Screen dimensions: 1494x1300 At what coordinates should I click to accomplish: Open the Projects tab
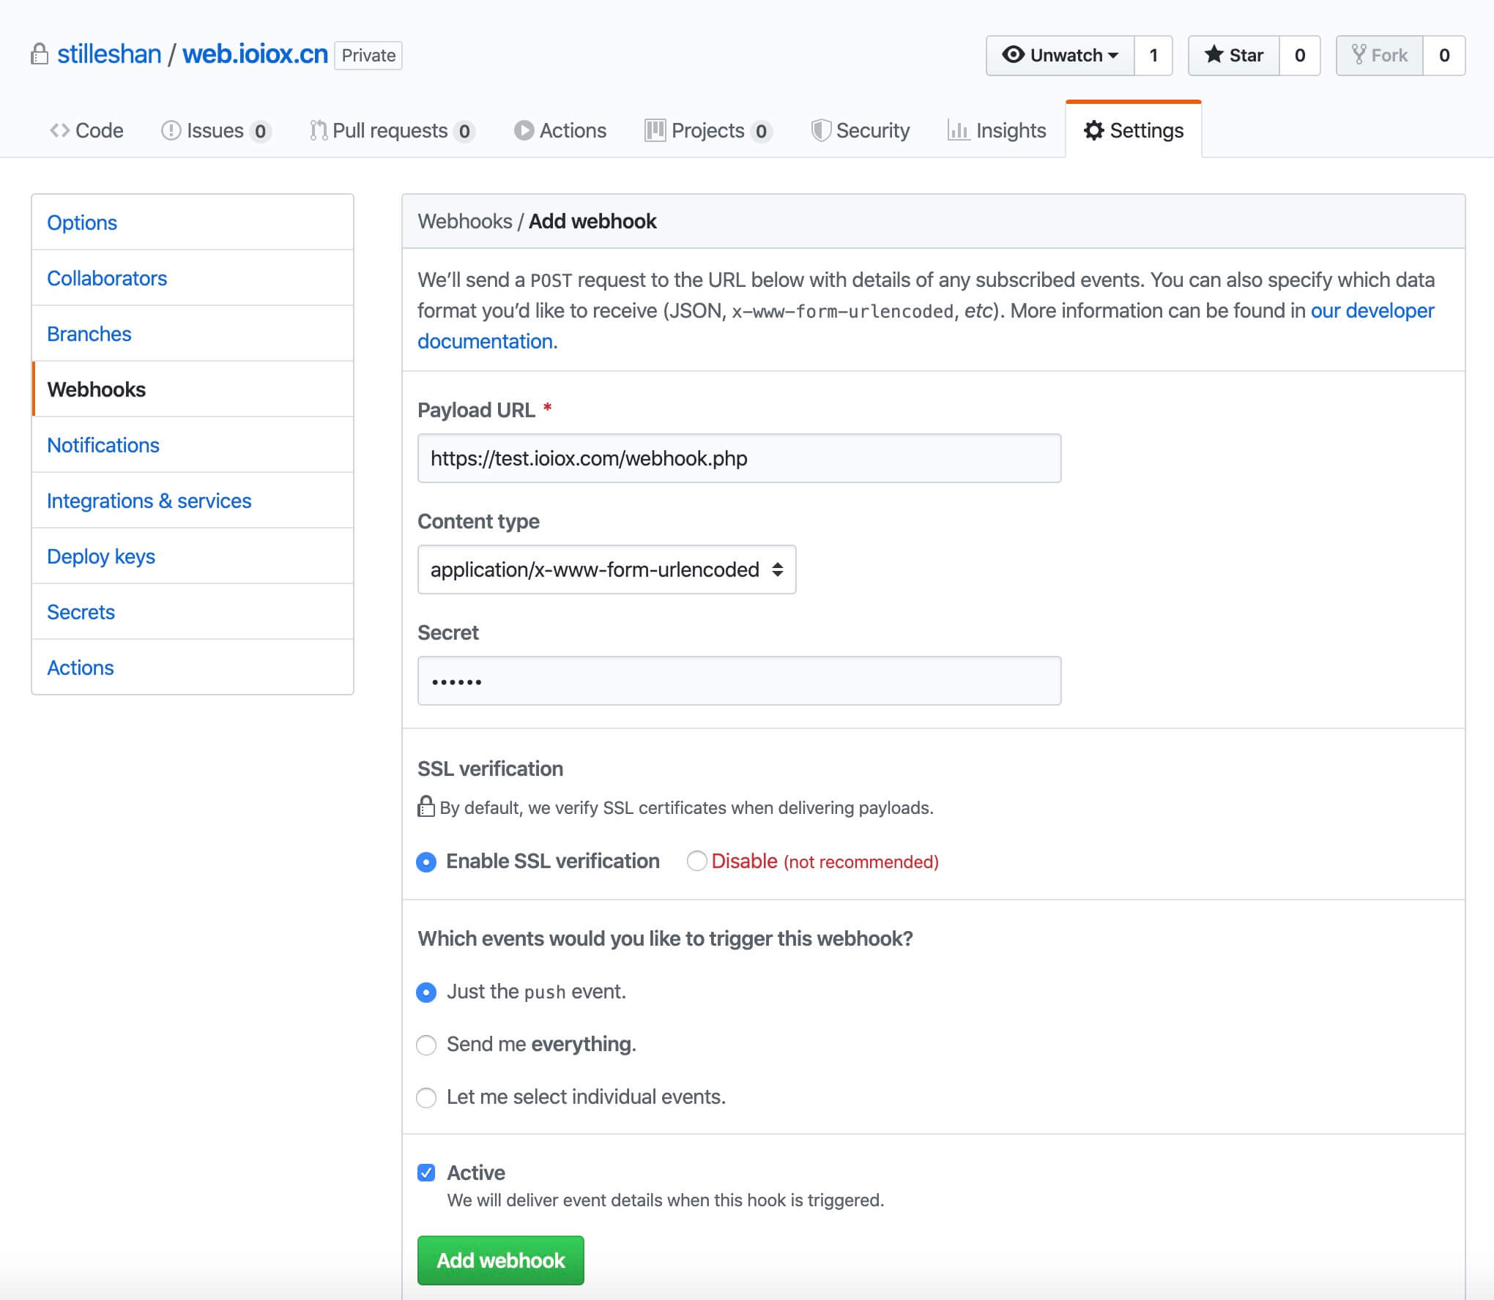708,130
